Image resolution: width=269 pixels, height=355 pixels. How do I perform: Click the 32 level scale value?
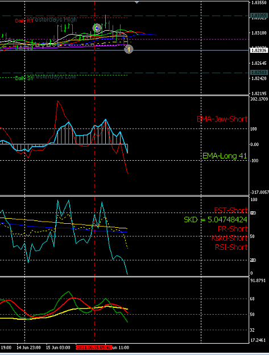[253, 330]
